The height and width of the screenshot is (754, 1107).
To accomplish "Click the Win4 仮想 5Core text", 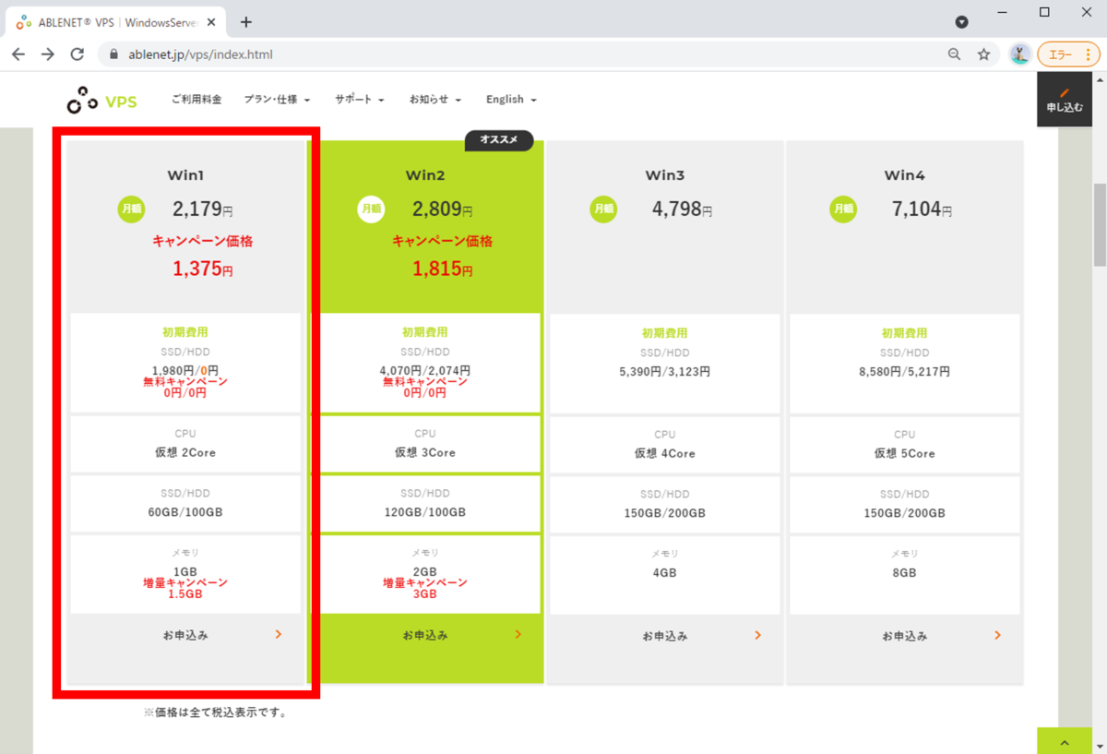I will tap(905, 453).
